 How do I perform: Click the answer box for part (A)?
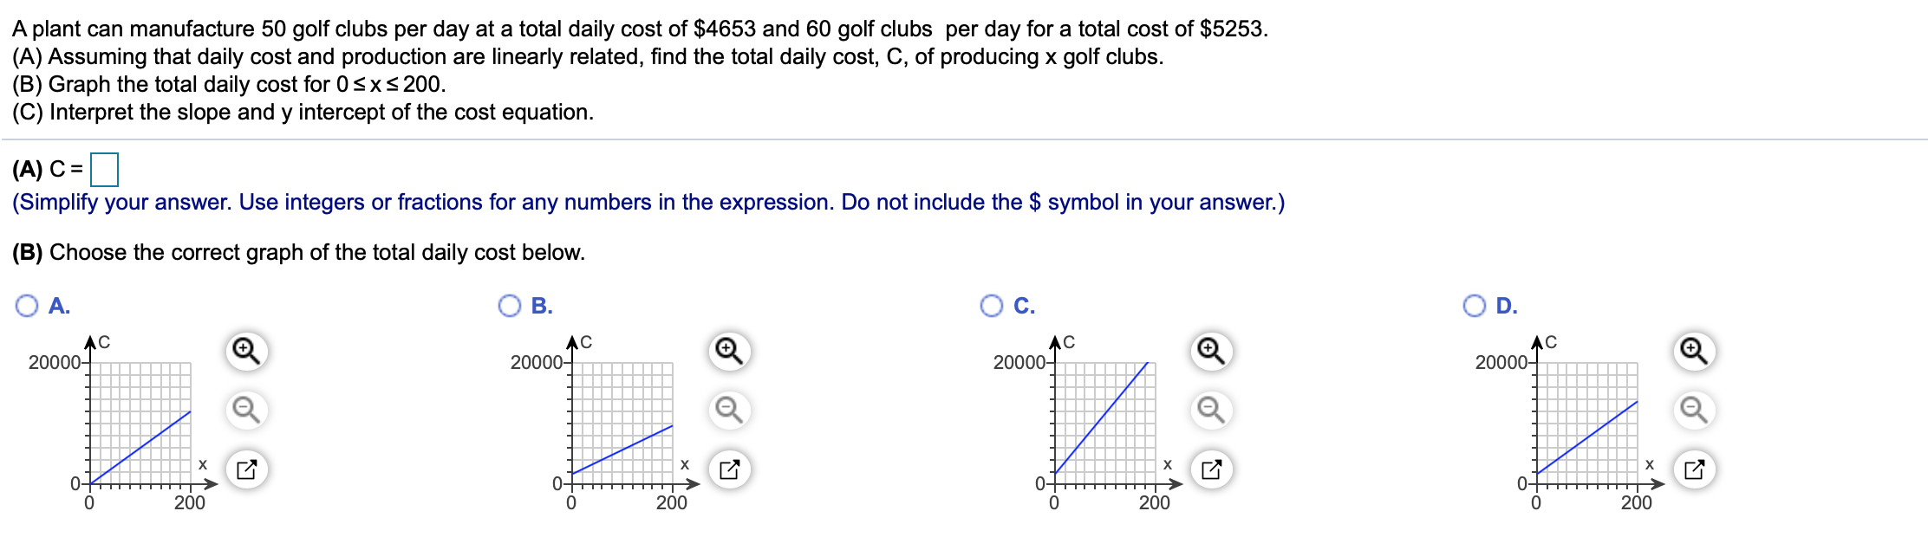click(x=106, y=170)
